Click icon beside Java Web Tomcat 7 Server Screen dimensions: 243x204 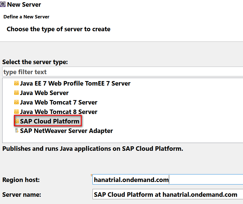tap(16, 102)
